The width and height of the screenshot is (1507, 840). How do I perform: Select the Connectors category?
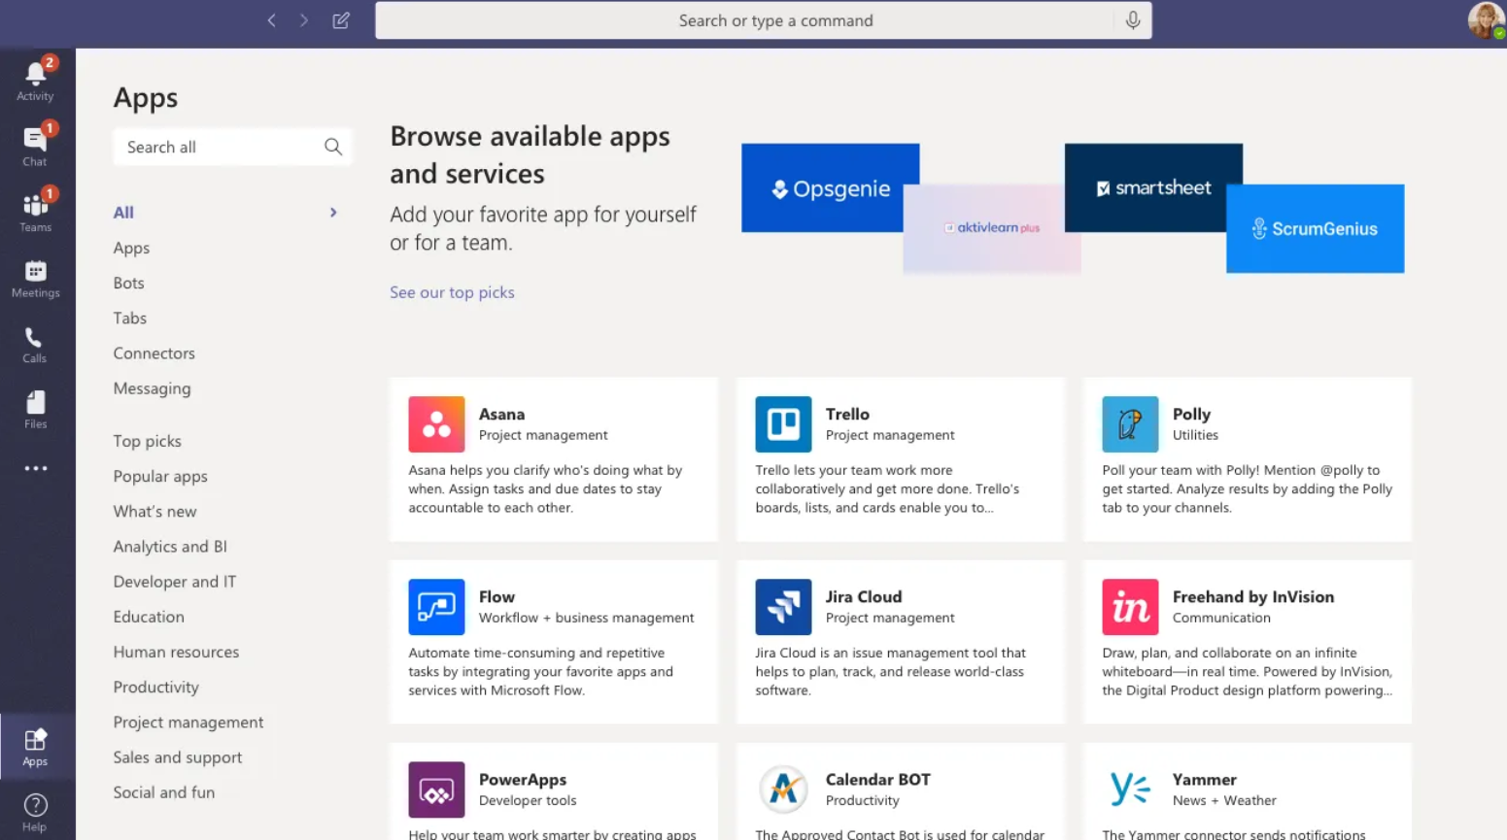coord(154,353)
